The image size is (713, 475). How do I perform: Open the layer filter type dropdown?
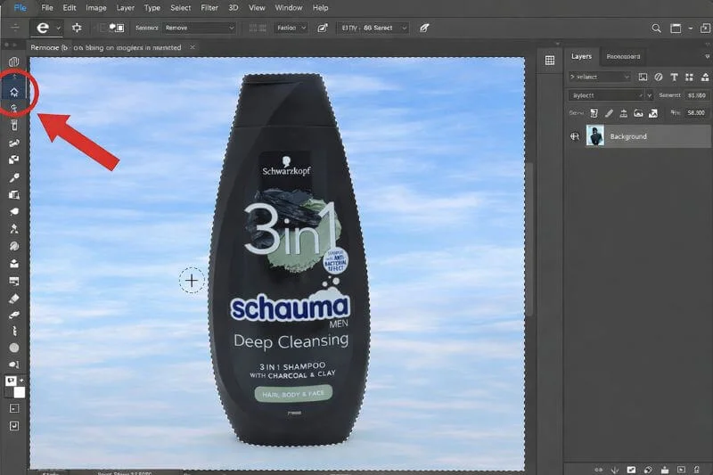pos(600,77)
